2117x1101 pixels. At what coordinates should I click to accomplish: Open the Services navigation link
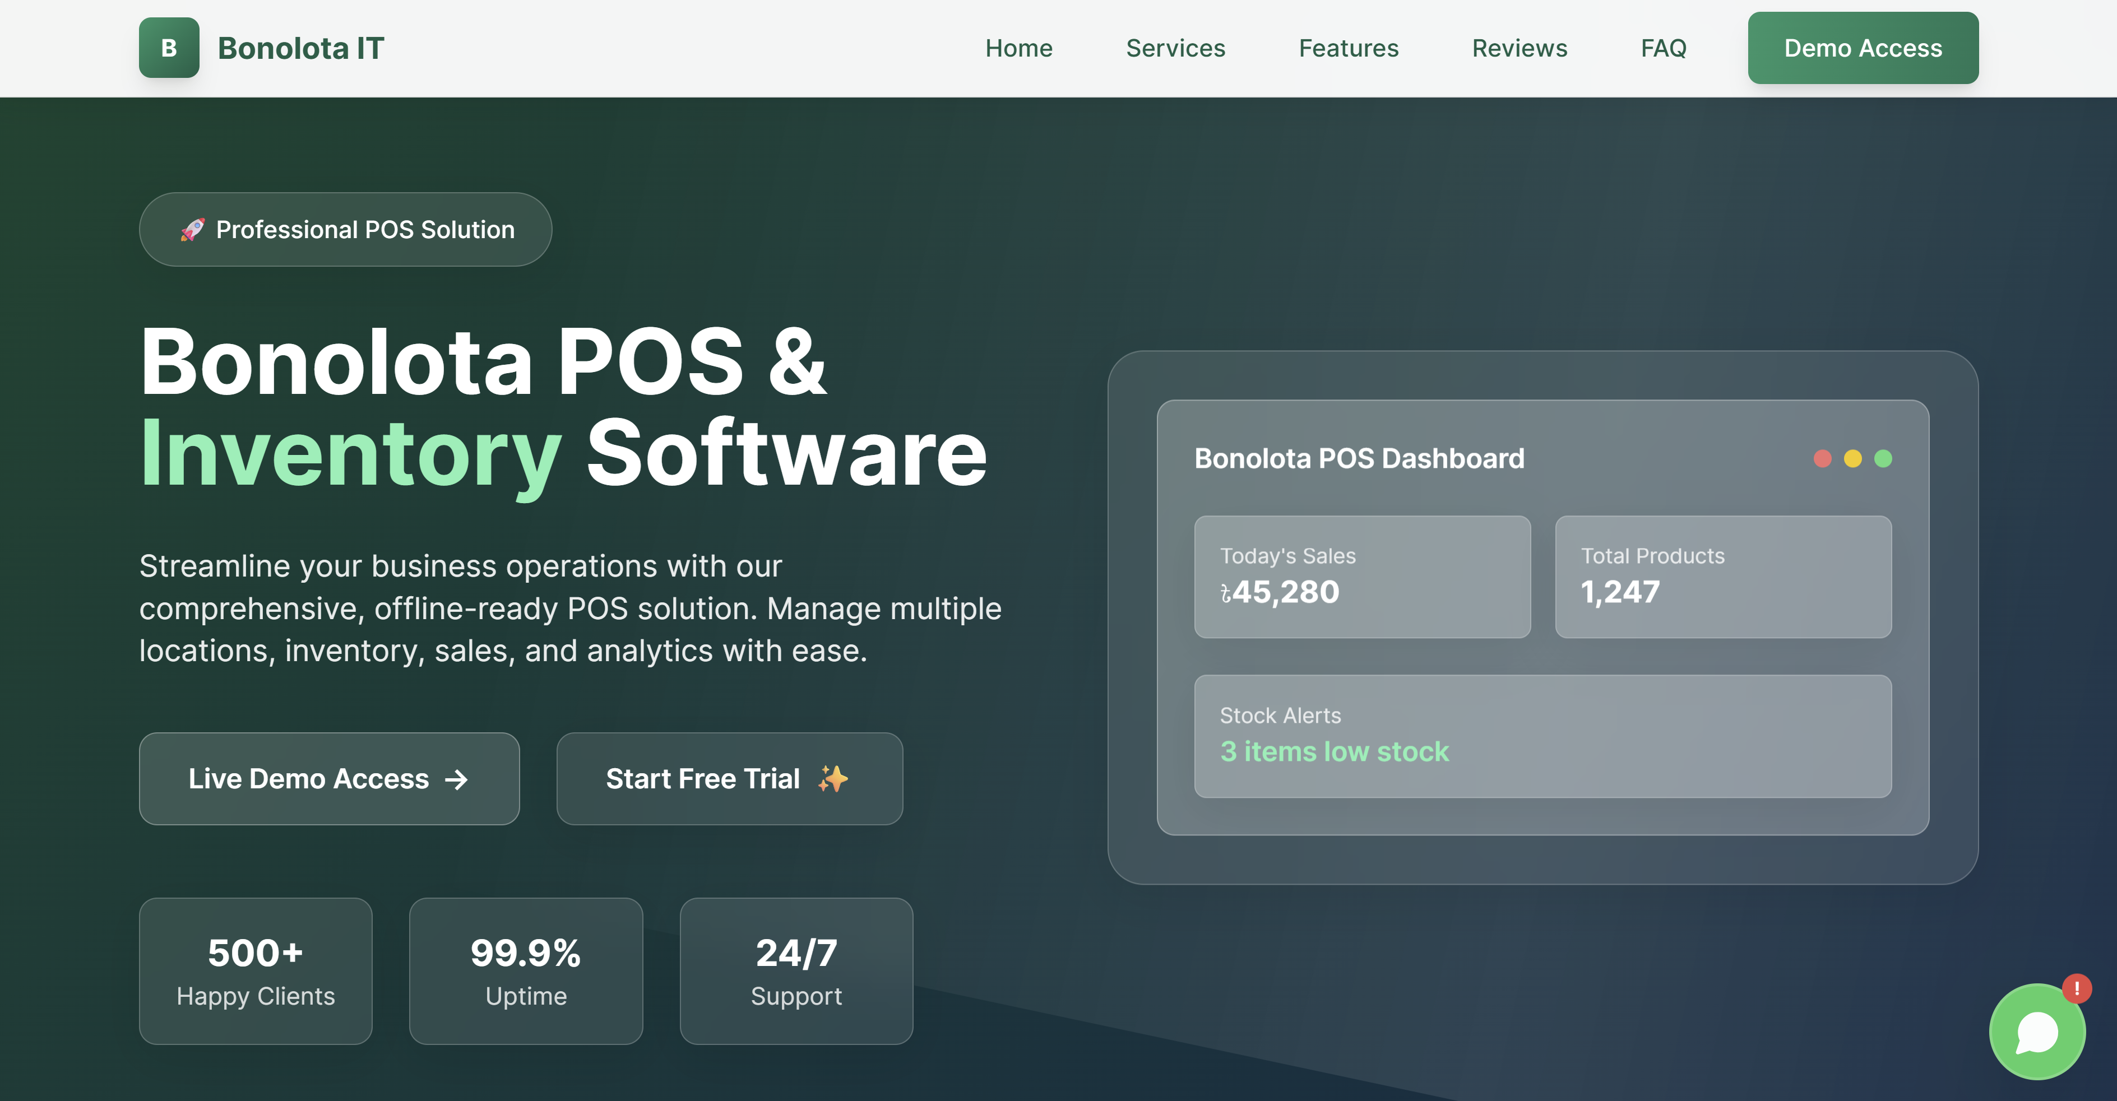pyautogui.click(x=1175, y=49)
